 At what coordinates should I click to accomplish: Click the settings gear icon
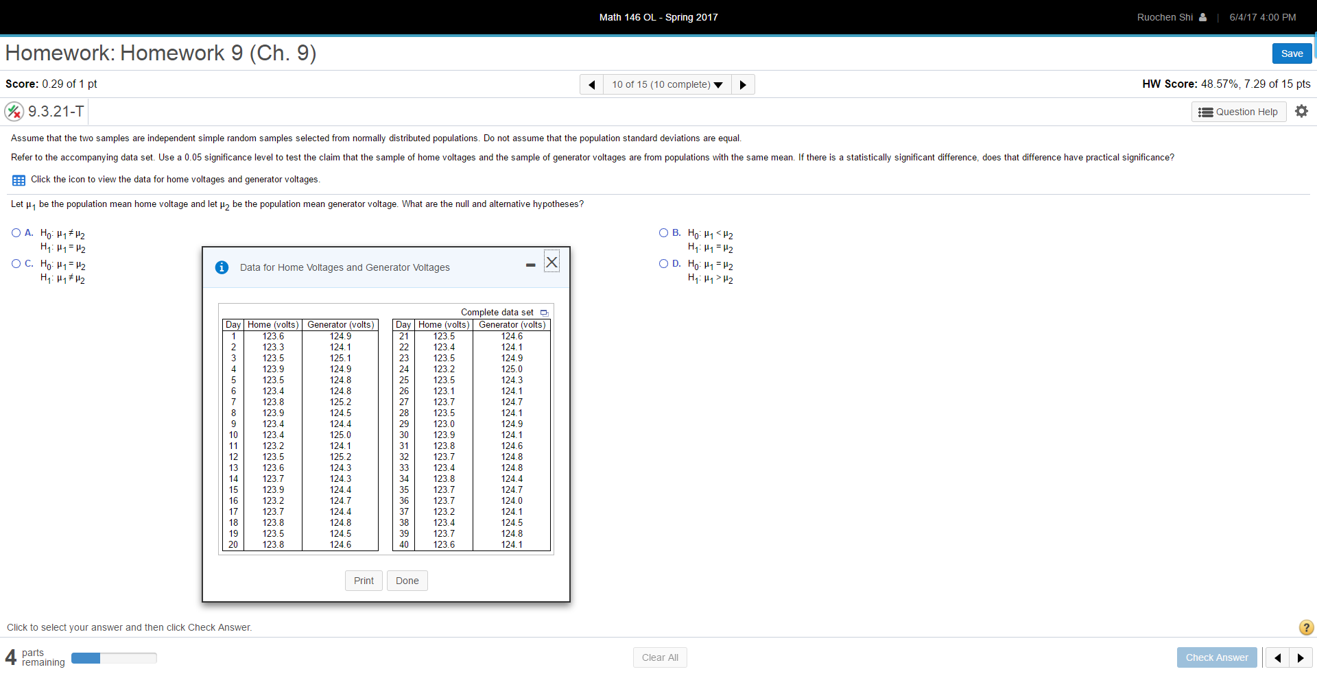coord(1301,111)
